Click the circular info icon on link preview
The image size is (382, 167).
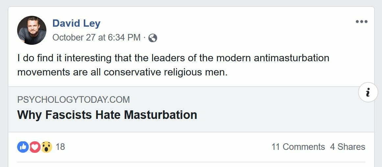(x=368, y=93)
